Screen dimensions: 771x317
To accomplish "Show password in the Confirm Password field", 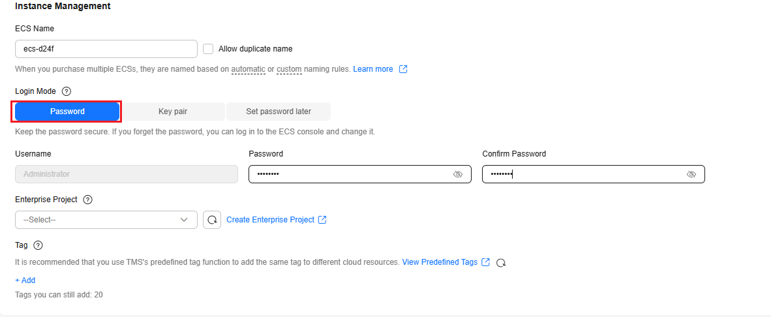I will point(691,175).
